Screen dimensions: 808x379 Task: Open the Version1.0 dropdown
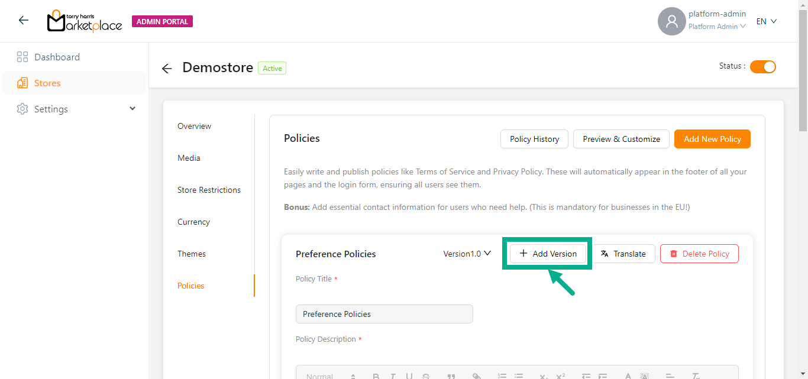(467, 254)
